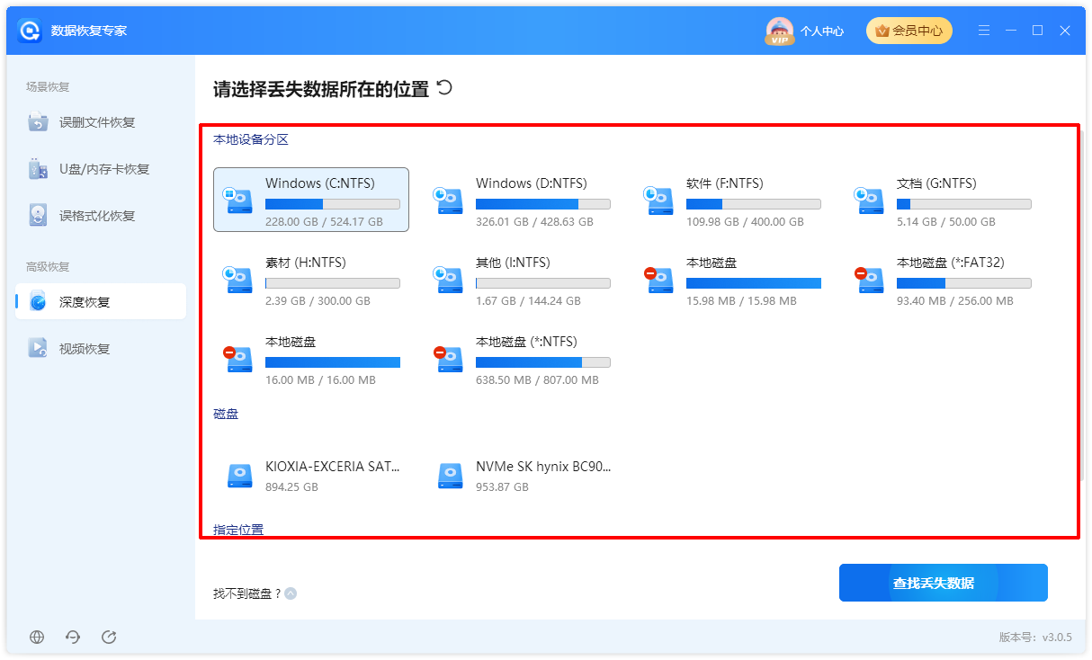Open 误删文件恢复 mode
The image size is (1092, 660).
(x=101, y=122)
